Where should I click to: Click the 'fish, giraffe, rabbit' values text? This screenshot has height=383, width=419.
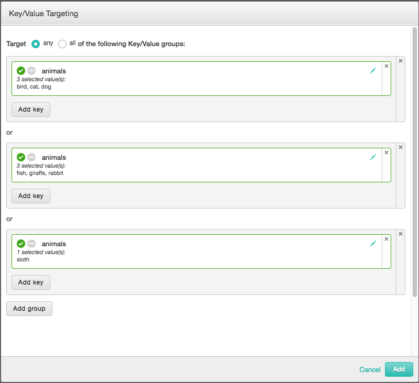click(40, 173)
